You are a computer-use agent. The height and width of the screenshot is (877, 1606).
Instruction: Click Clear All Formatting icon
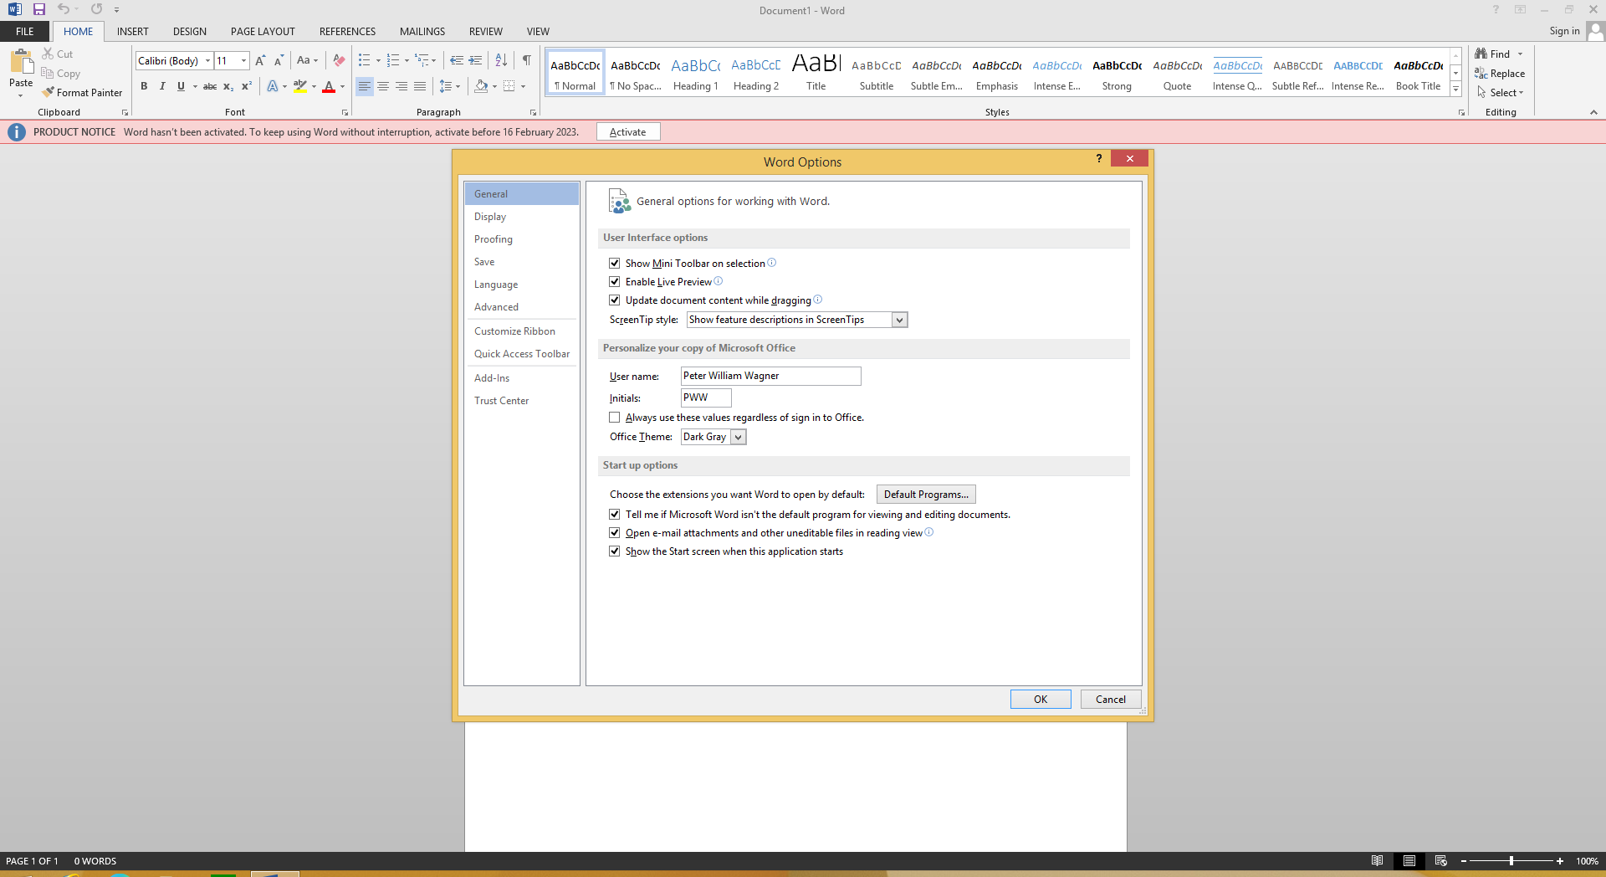[x=339, y=60]
